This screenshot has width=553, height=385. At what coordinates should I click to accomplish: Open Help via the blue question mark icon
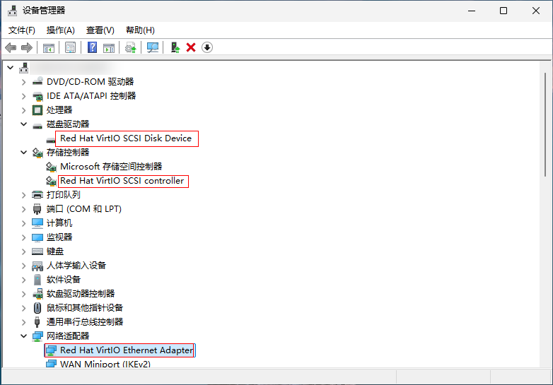(x=92, y=47)
